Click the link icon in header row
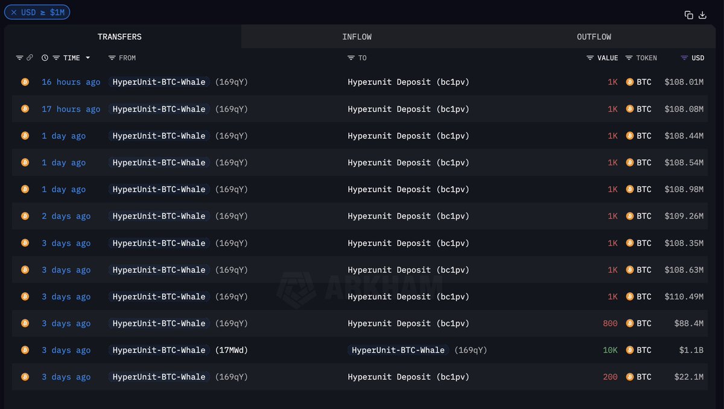The image size is (724, 409). tap(30, 58)
